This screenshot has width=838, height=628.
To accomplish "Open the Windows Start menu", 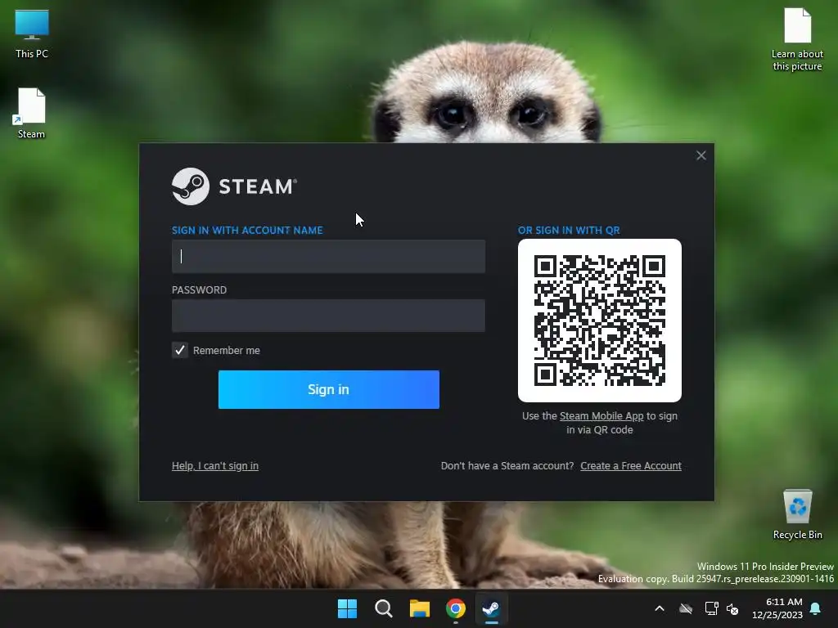I will click(x=347, y=608).
